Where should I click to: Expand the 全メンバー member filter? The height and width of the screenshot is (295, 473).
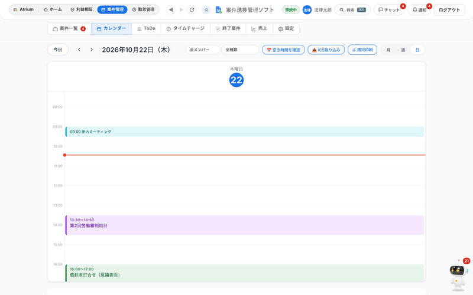click(202, 50)
